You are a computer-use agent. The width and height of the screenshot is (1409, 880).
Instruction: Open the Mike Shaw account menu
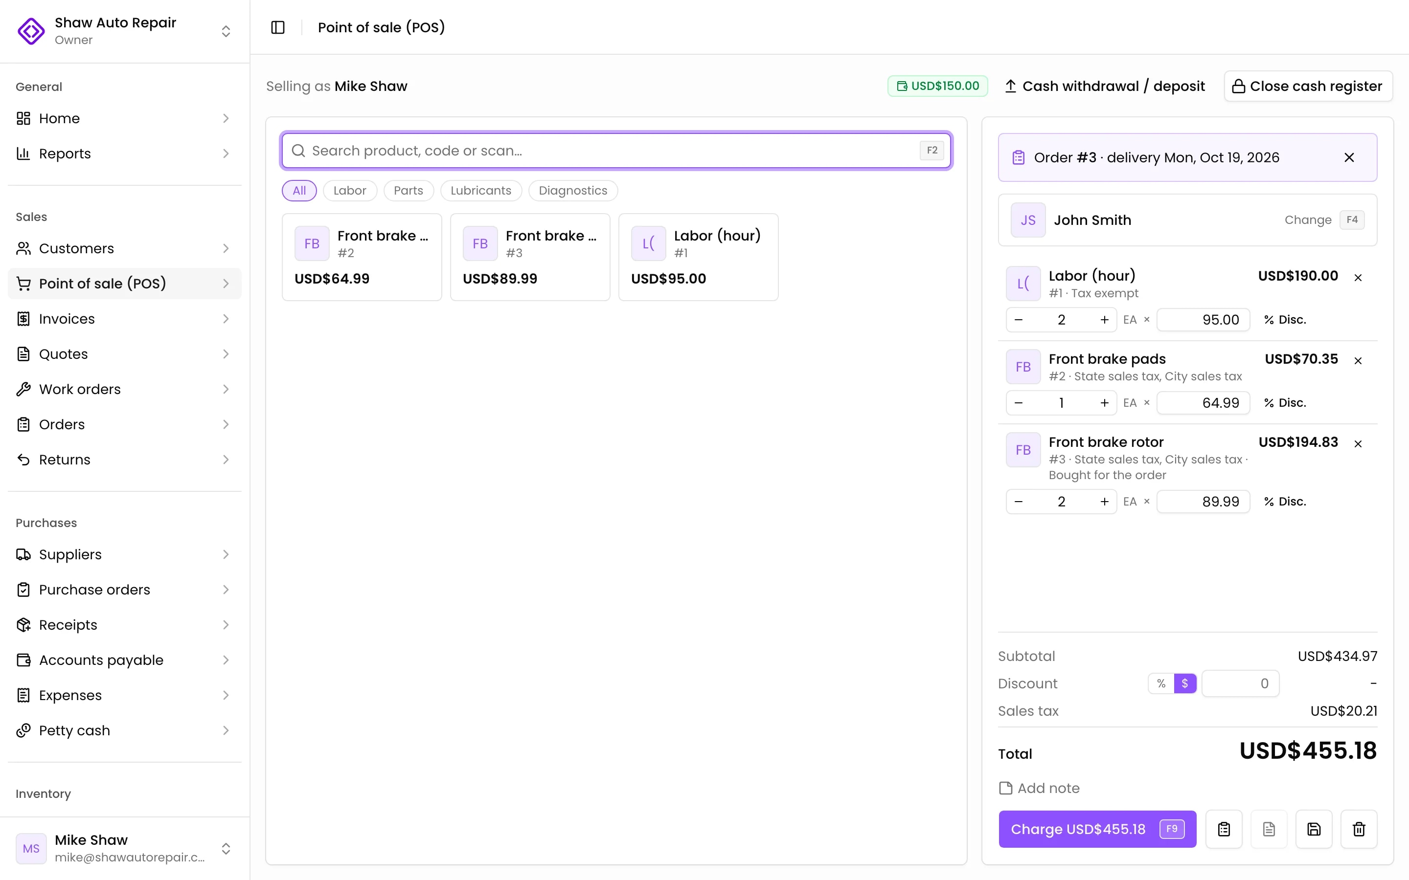(x=125, y=848)
